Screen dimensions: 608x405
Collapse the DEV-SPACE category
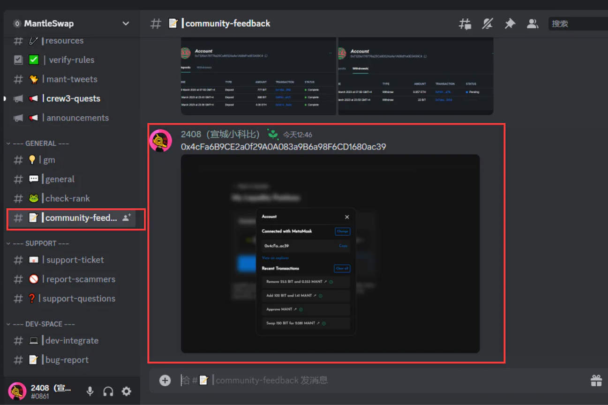[x=41, y=324]
